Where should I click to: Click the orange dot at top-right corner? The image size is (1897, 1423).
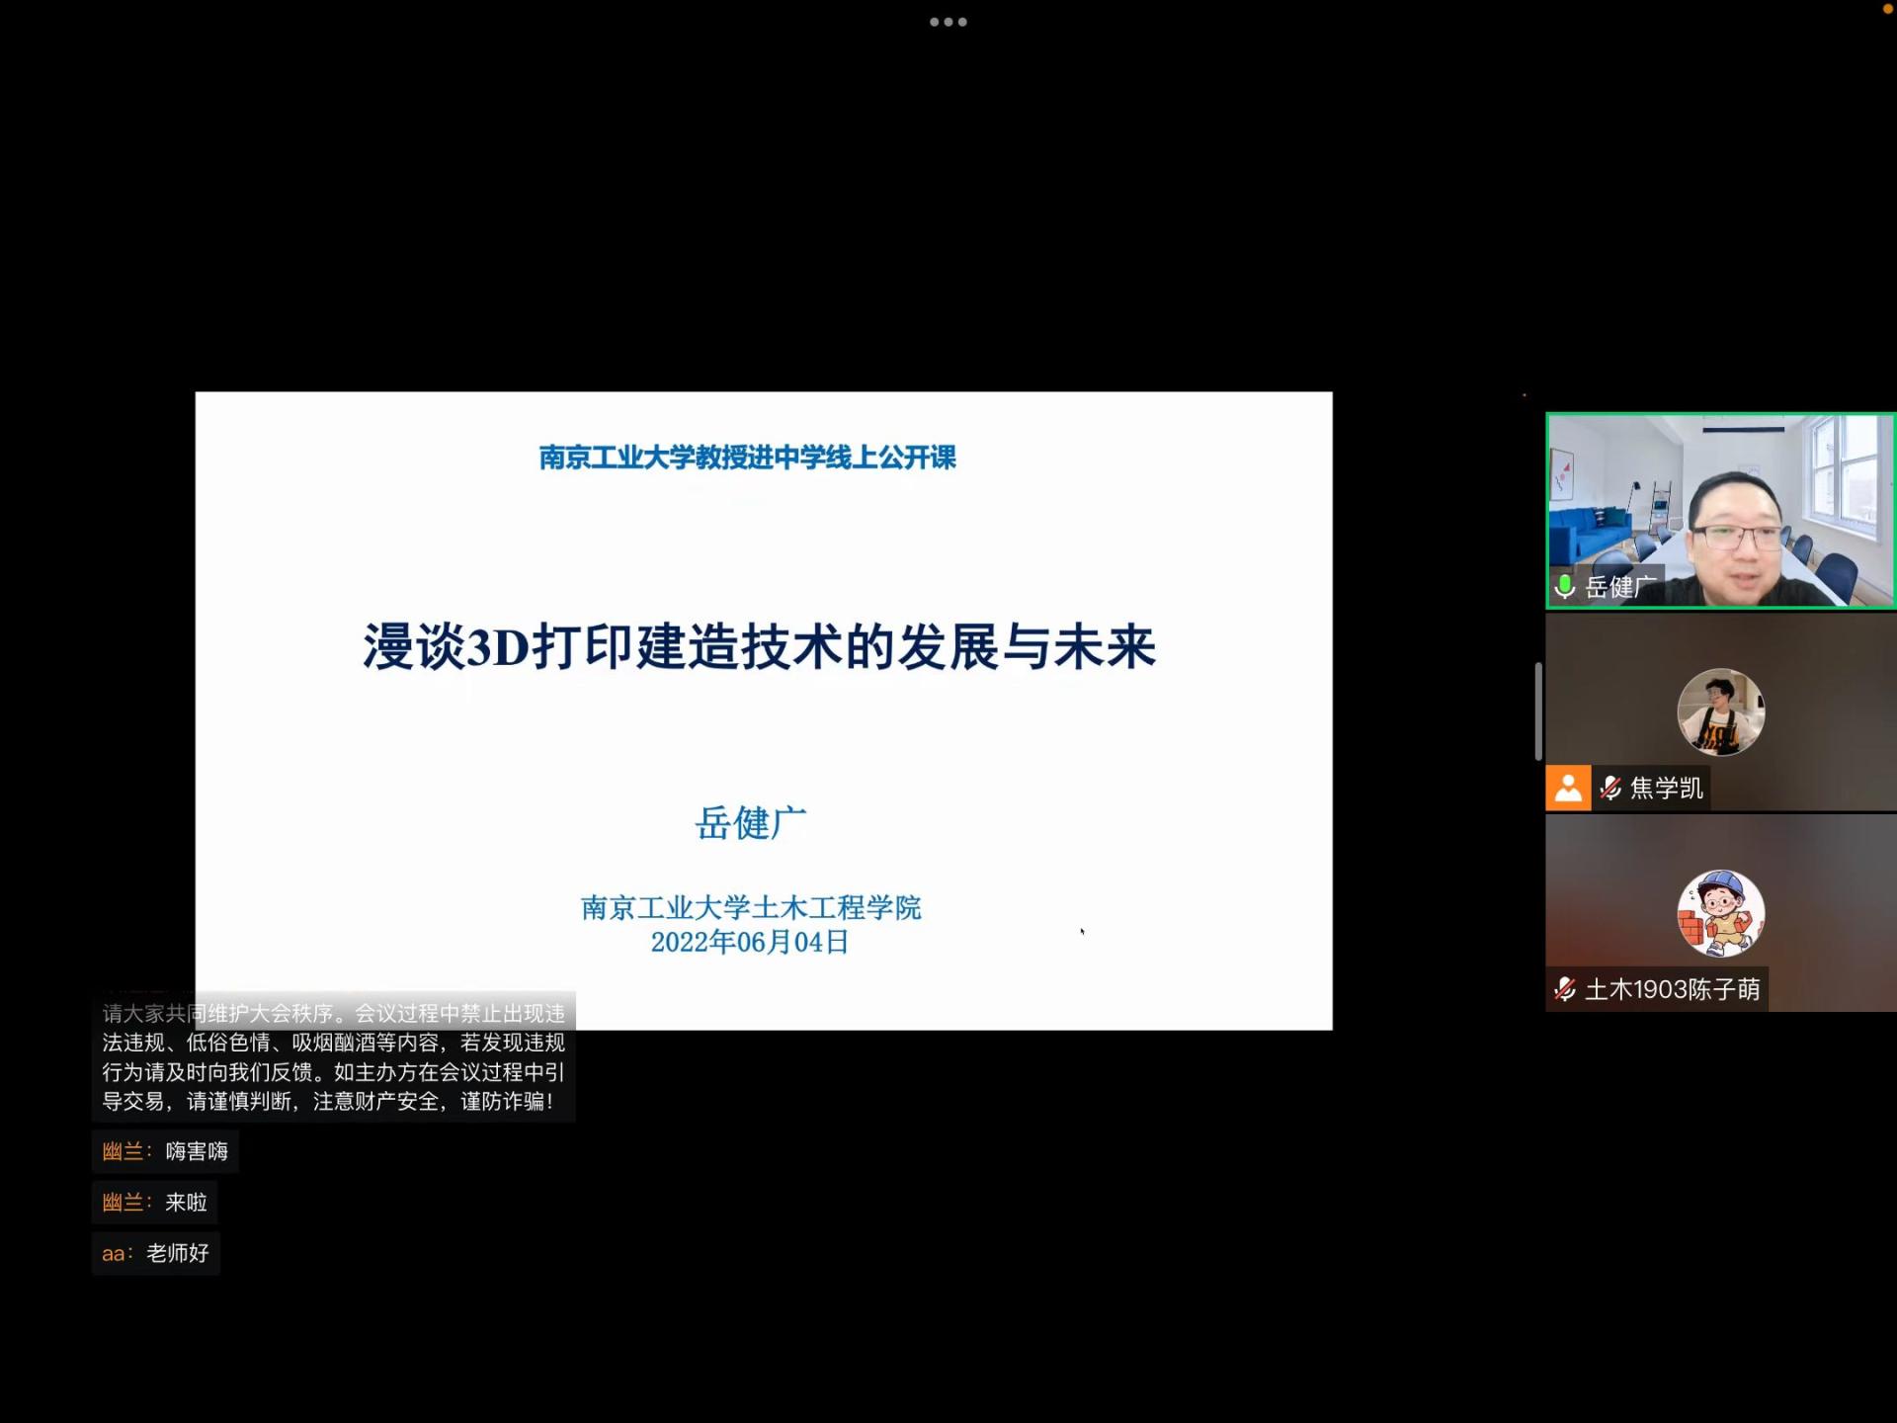[1887, 8]
